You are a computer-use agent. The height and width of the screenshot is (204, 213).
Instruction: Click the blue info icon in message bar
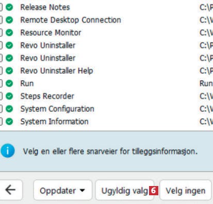pos(8,151)
